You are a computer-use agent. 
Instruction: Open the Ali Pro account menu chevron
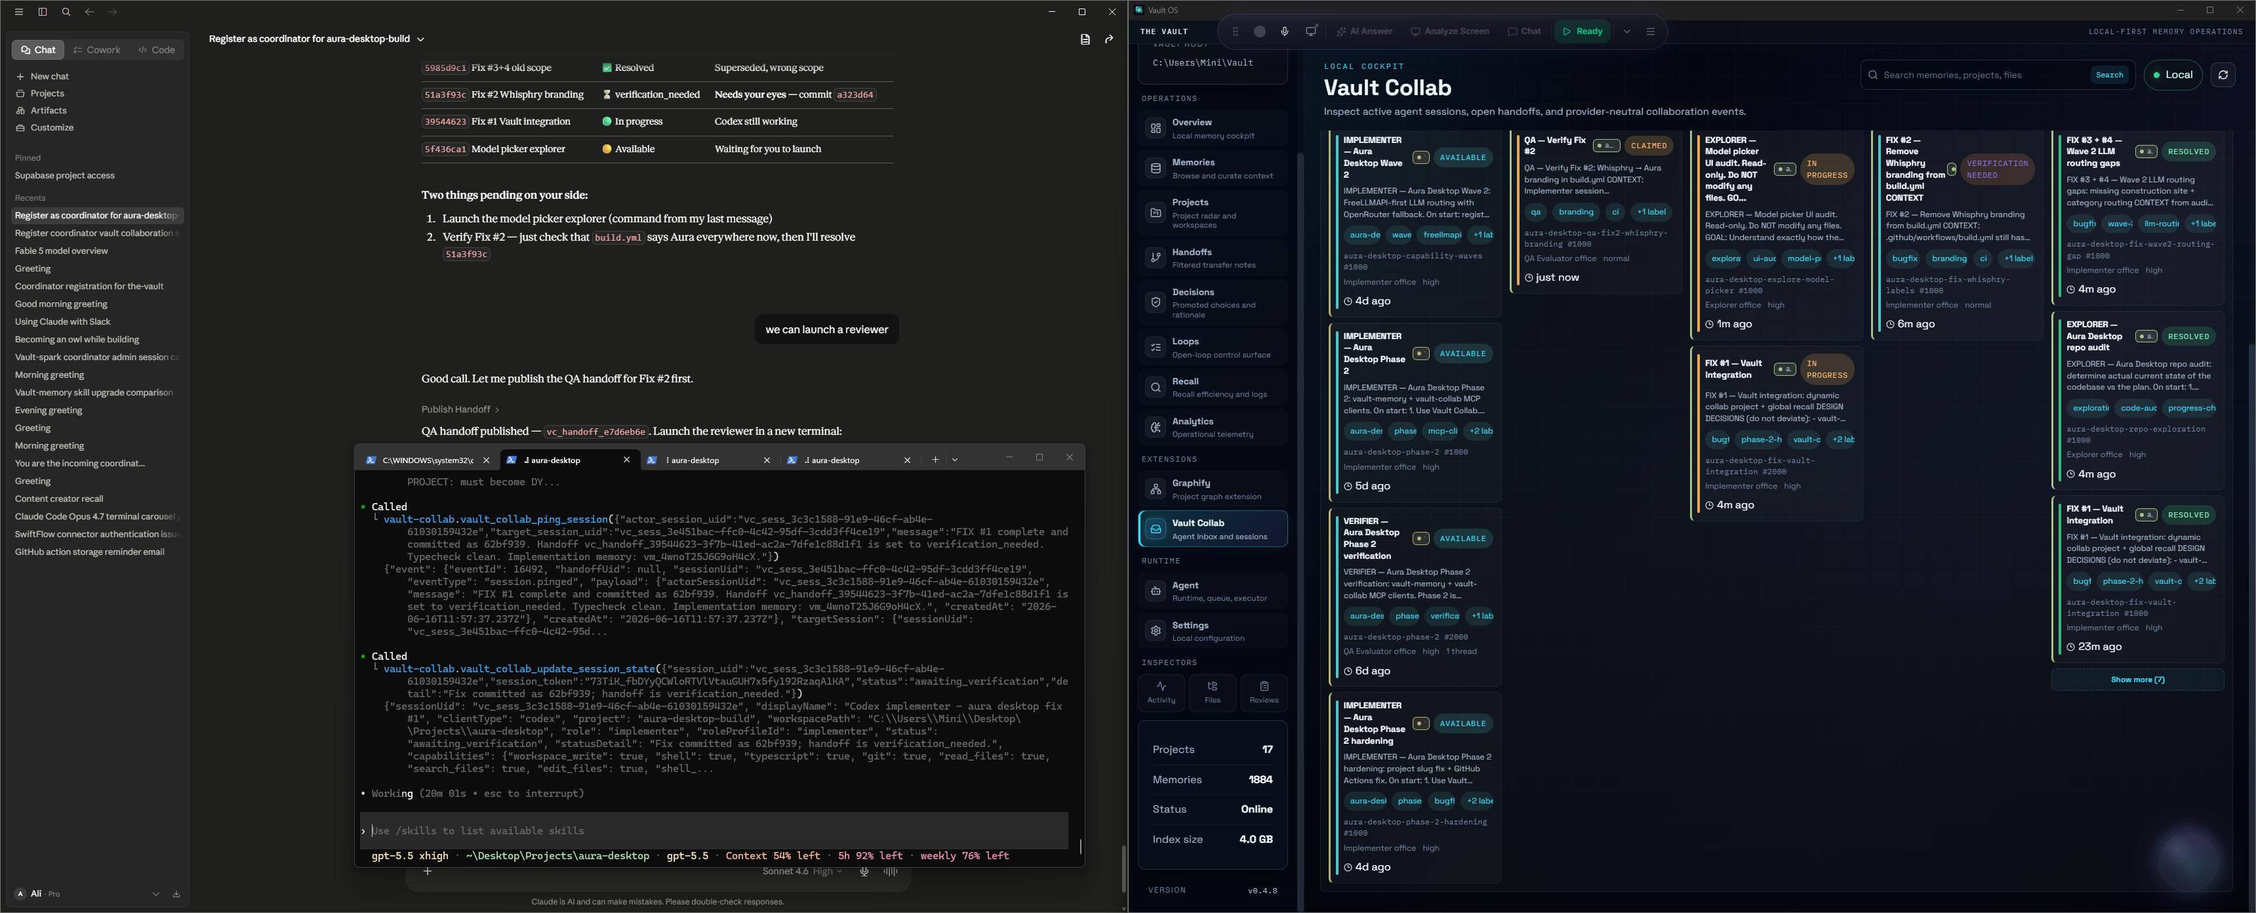(x=156, y=894)
